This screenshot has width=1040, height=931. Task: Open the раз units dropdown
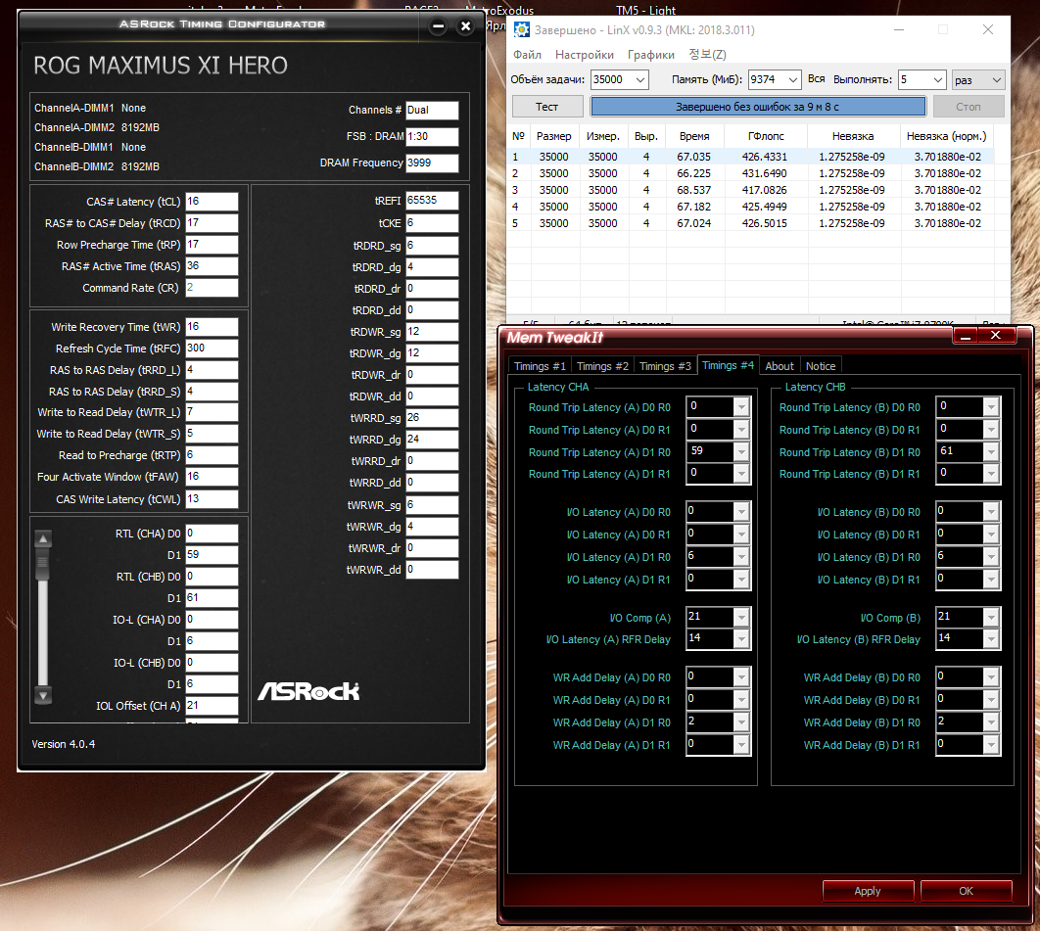[x=978, y=79]
